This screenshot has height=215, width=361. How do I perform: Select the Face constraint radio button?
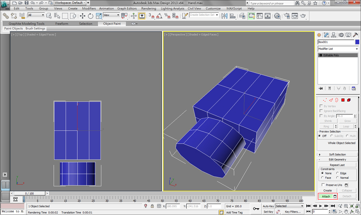click(322, 178)
